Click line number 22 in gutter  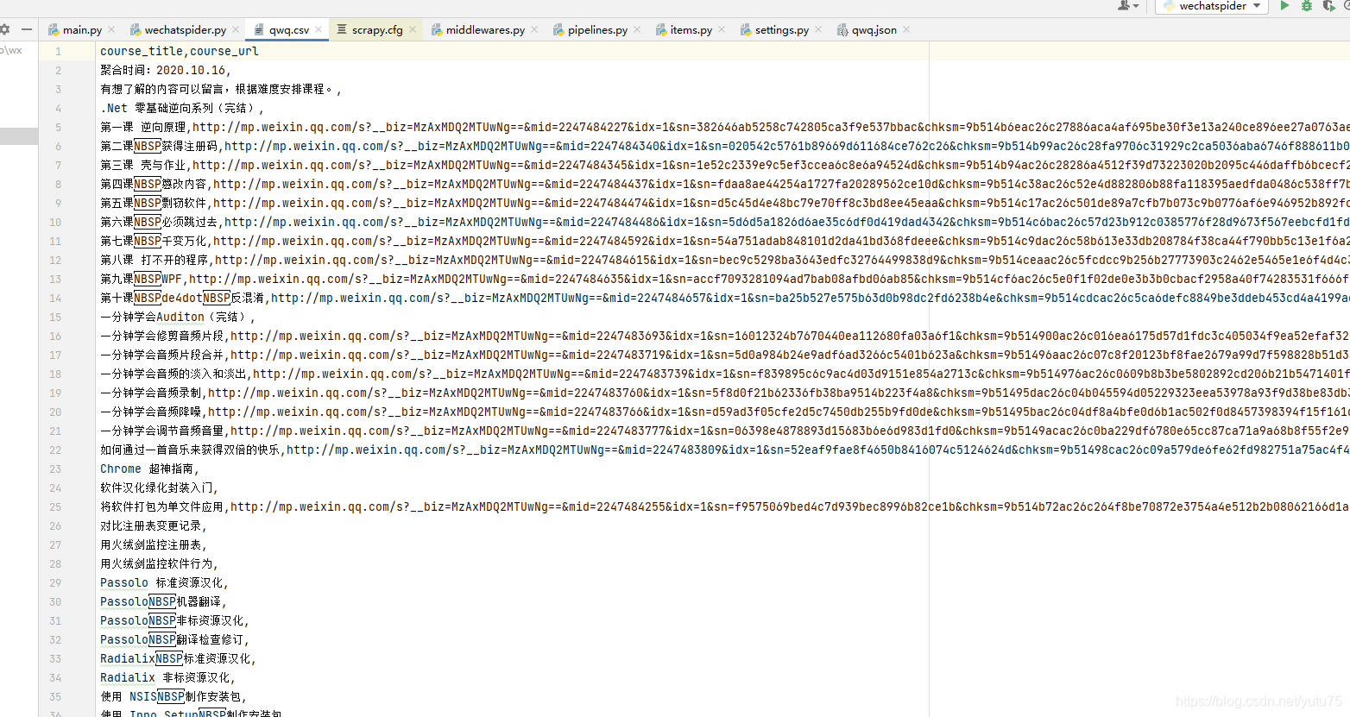tap(55, 450)
